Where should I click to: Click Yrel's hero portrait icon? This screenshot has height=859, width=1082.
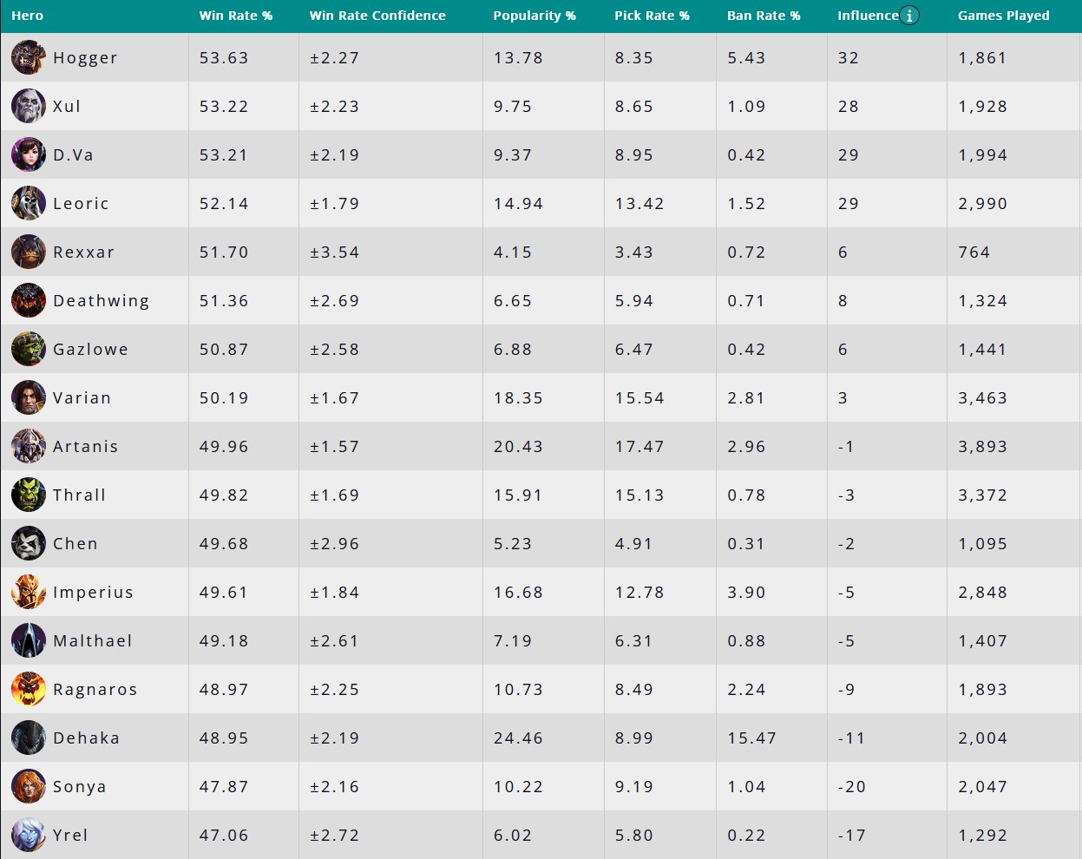click(29, 835)
